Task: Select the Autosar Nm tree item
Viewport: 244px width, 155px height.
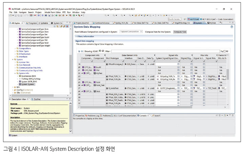Action: tap(24, 62)
